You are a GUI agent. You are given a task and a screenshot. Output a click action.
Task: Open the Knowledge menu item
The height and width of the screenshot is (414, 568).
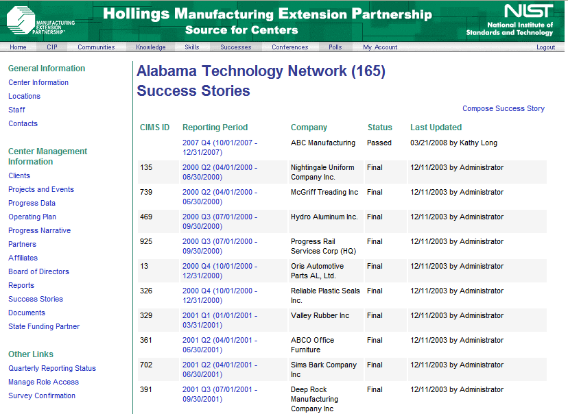point(151,47)
